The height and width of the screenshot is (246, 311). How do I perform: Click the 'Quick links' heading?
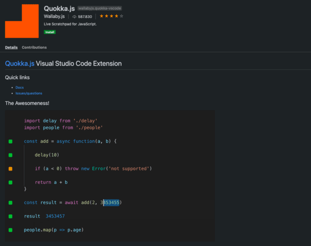17,78
